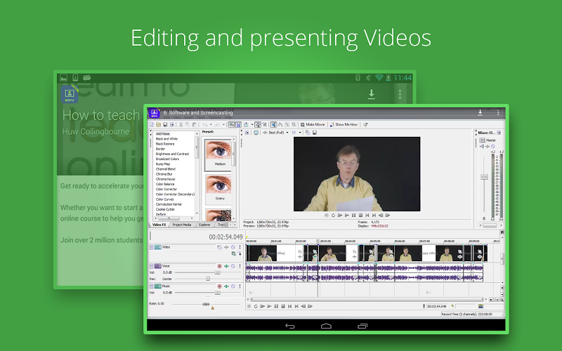Open the overflow menu in app header

499,112
